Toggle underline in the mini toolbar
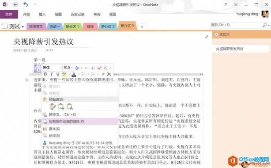This screenshot has height=168, width=271. [x=58, y=74]
